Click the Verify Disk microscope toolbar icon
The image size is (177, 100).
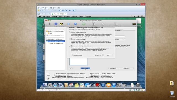tap(49, 24)
